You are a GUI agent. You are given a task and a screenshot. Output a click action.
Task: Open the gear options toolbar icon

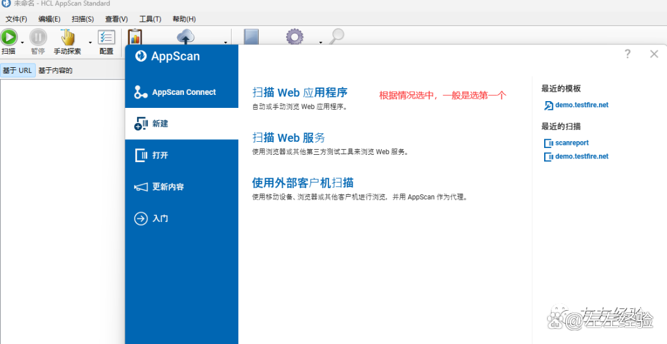295,36
